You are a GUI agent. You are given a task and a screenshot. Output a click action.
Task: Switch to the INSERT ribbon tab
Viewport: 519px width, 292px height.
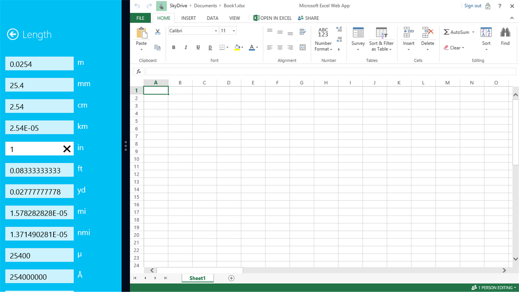tap(188, 18)
